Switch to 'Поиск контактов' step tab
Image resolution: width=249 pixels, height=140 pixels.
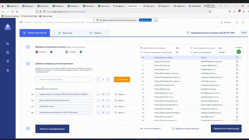tap(35, 33)
